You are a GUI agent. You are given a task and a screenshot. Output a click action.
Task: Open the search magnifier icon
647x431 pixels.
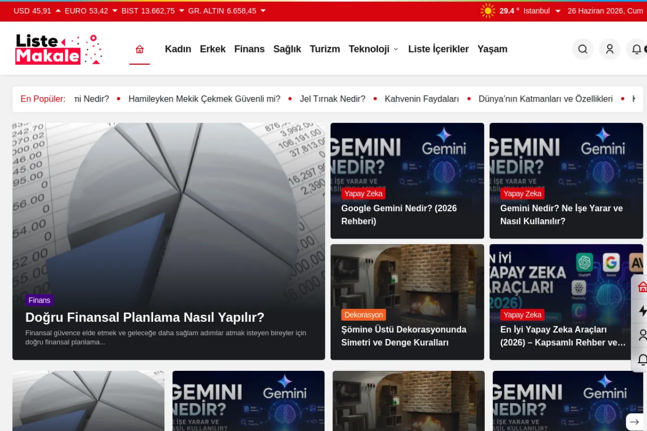point(583,49)
